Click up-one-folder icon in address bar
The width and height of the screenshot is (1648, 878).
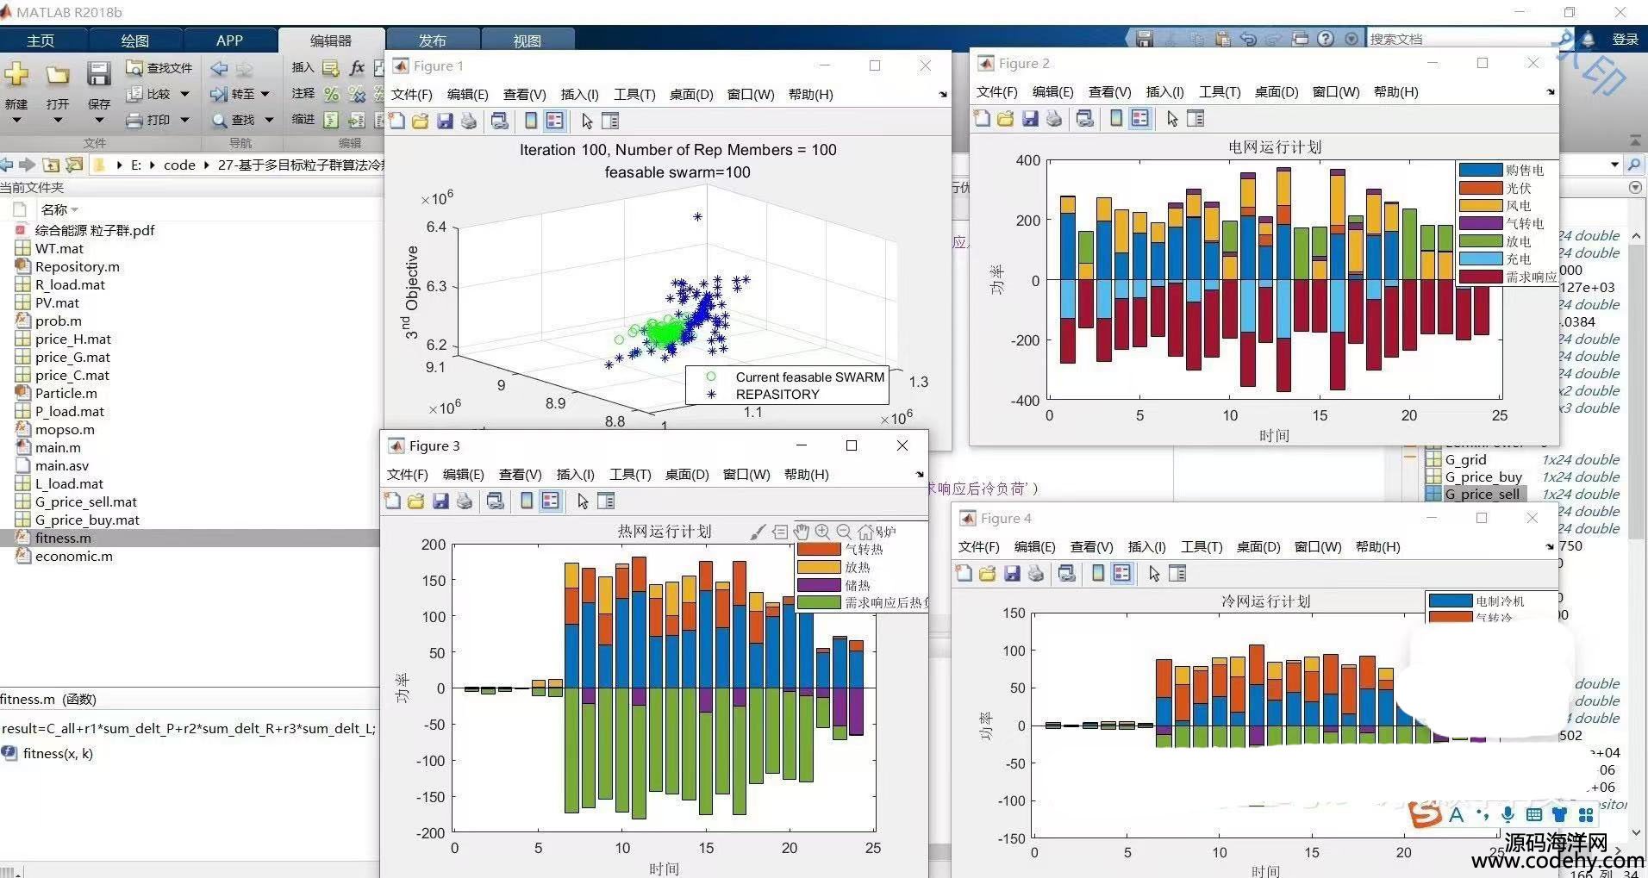pyautogui.click(x=51, y=165)
